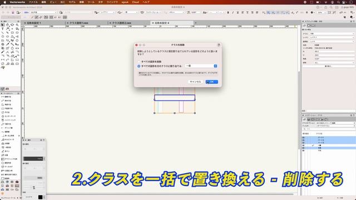
Task: Open the Saved Views tab in Navigation palette
Action: click(322, 119)
